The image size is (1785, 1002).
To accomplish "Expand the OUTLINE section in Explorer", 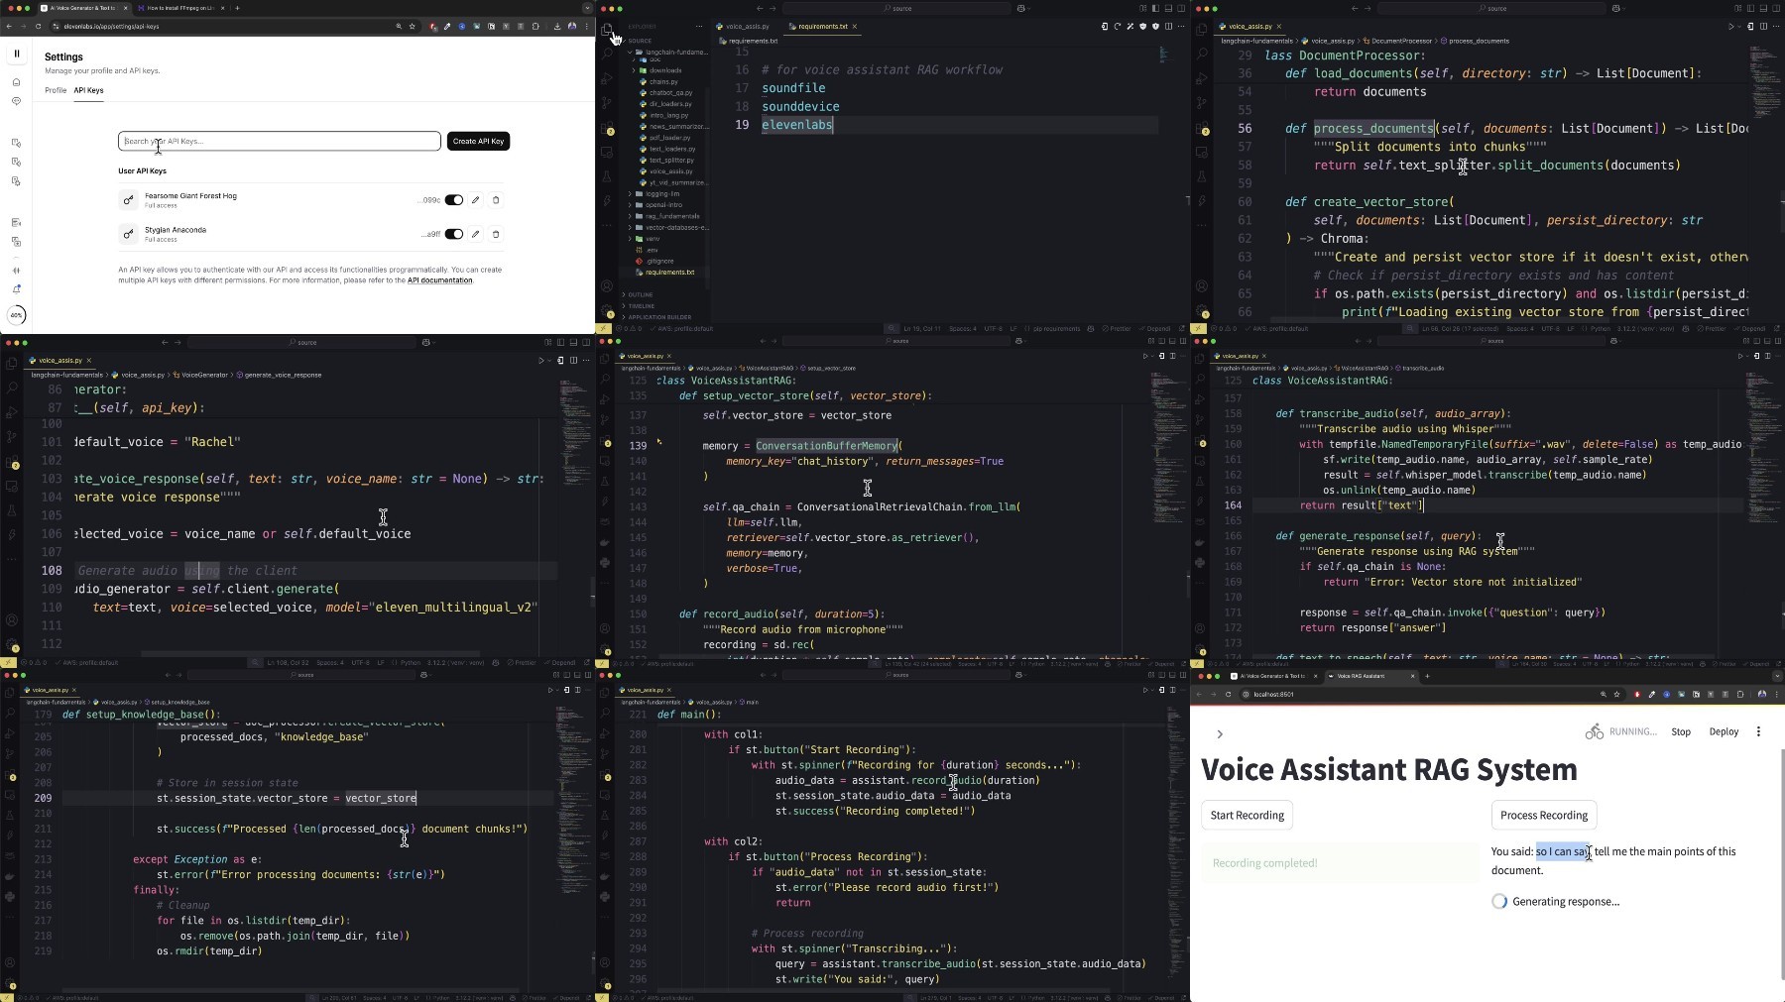I will pos(641,294).
